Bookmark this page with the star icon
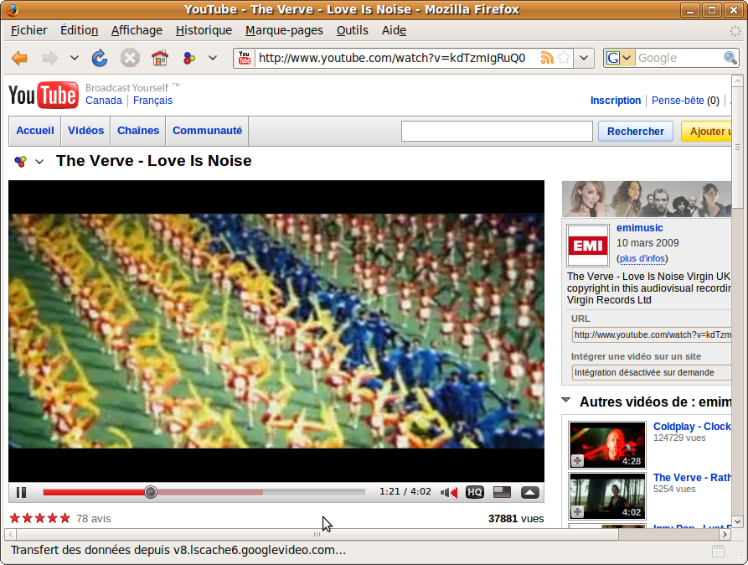 point(564,59)
